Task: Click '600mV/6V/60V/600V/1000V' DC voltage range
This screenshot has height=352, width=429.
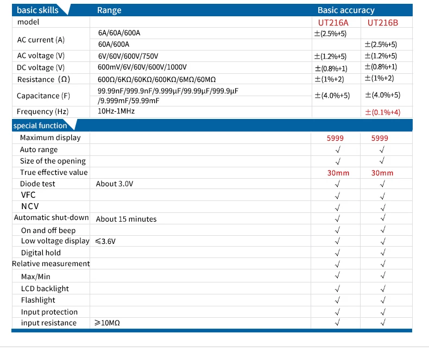Action: pos(142,67)
